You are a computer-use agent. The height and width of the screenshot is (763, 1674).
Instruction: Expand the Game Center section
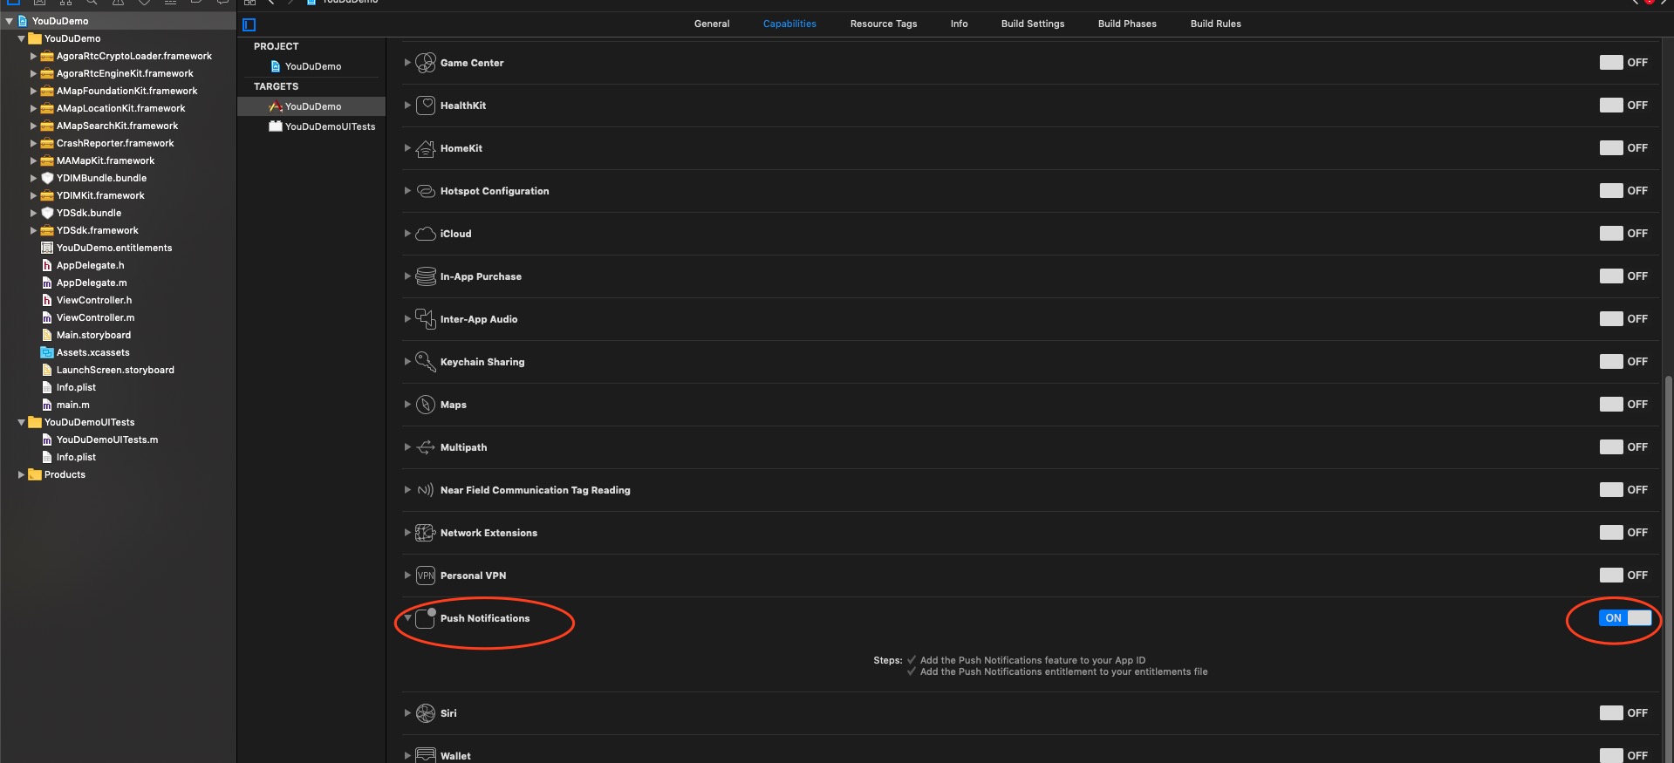(407, 63)
